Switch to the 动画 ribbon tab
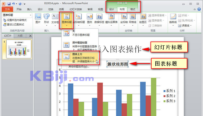The image size is (203, 116). click(x=61, y=9)
